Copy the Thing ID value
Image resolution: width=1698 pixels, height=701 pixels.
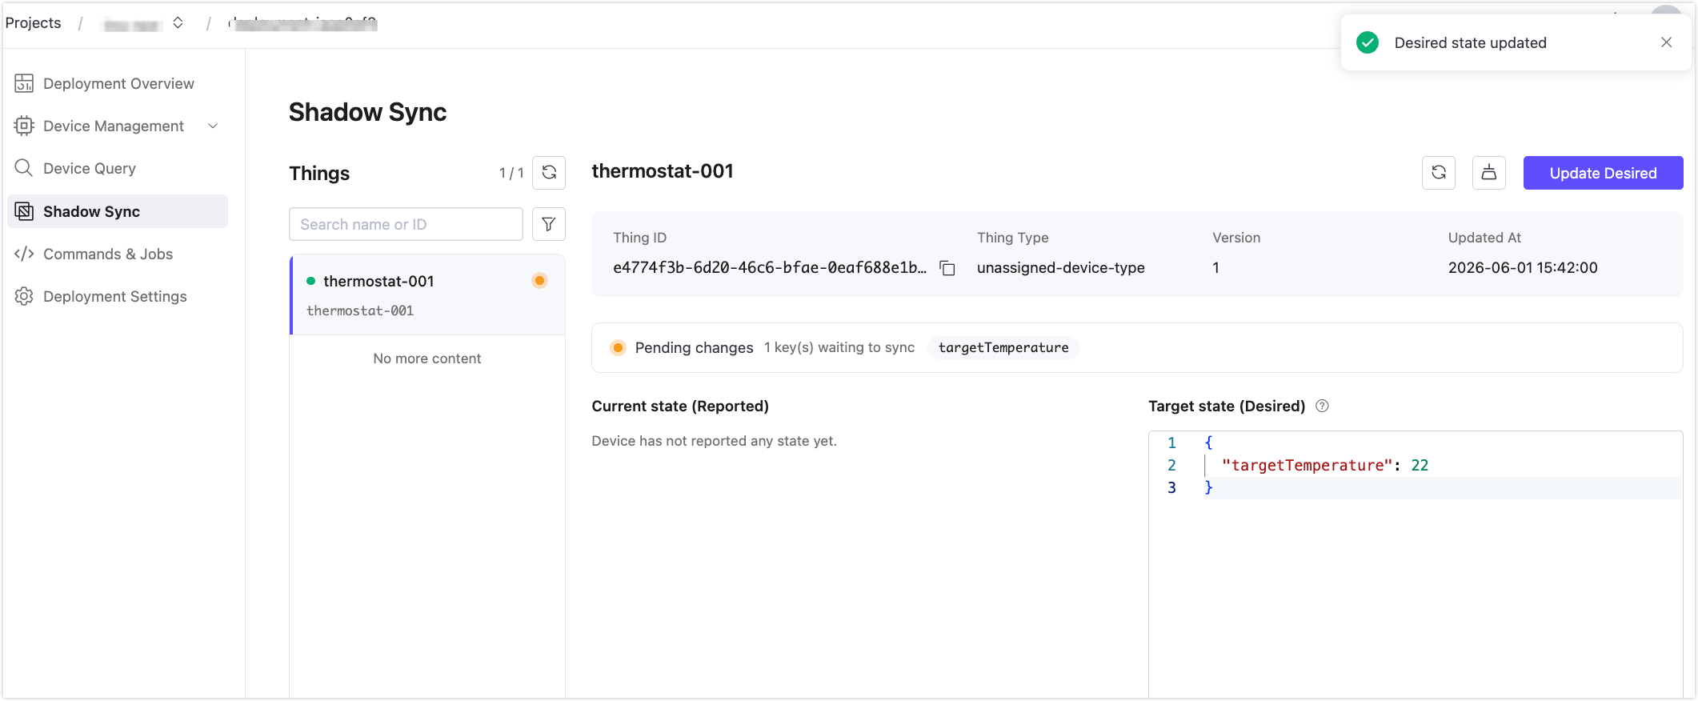[947, 268]
